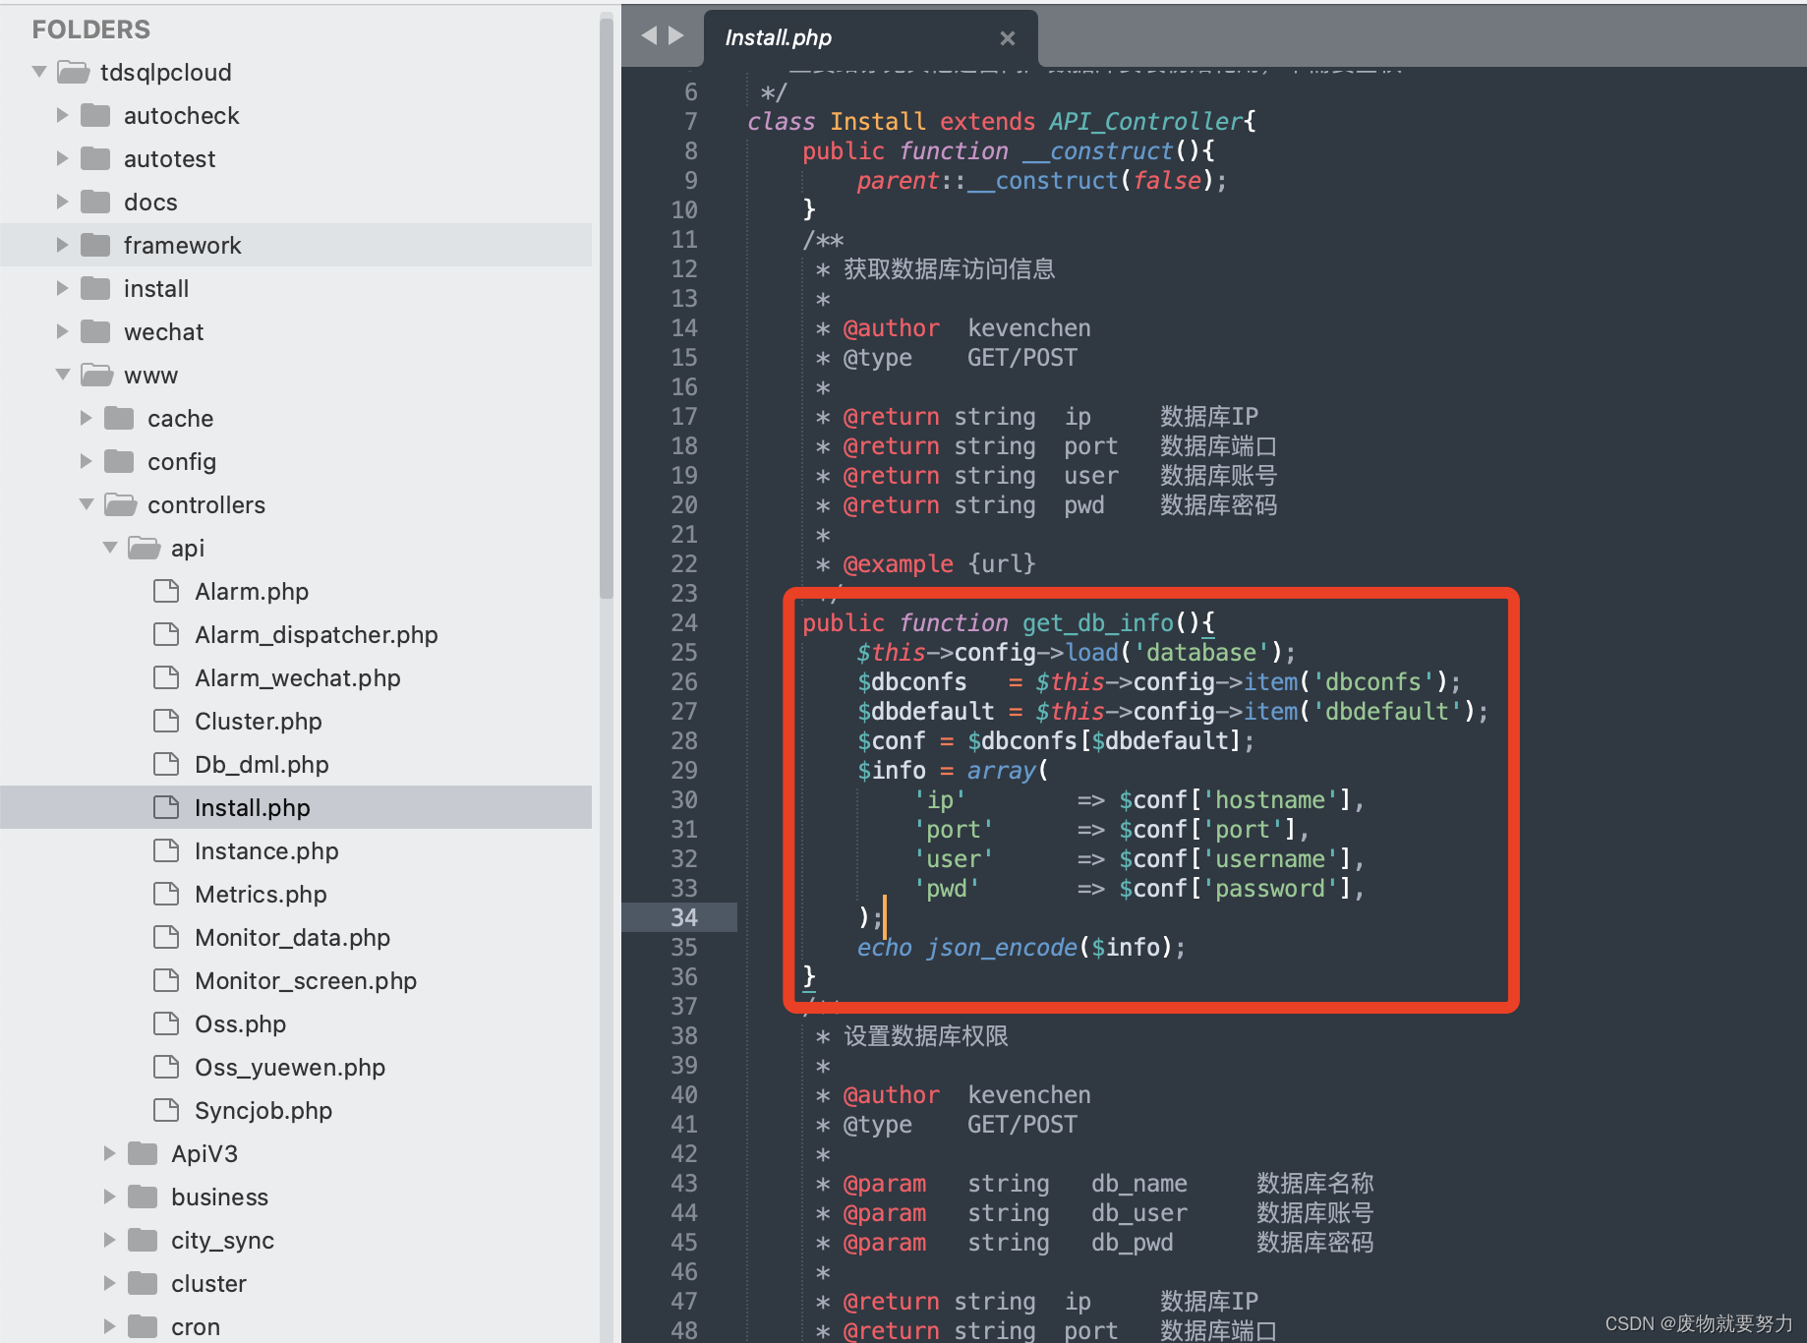This screenshot has height=1343, width=1807.
Task: Click line number 34 in the gutter
Action: point(683,917)
